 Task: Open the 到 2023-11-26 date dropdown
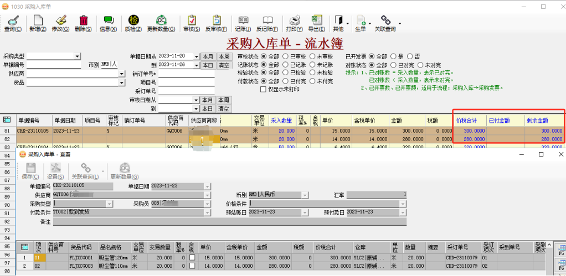click(196, 65)
